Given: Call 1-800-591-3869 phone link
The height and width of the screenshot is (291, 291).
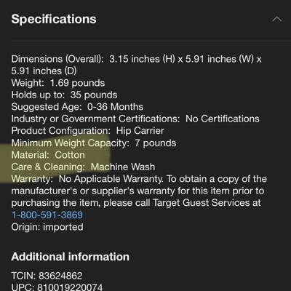Looking at the screenshot, I should tap(47, 215).
